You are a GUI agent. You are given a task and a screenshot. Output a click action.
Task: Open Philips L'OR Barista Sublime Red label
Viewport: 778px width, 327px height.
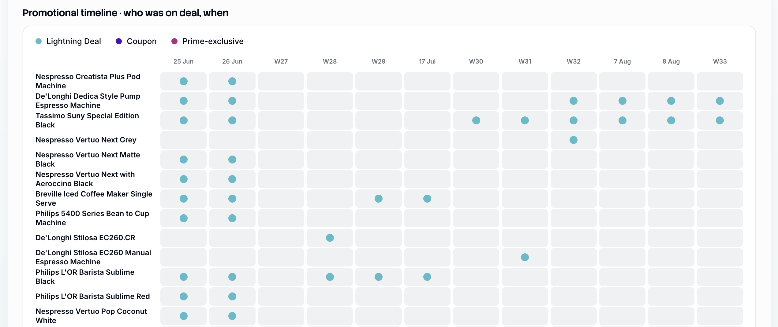pyautogui.click(x=93, y=296)
